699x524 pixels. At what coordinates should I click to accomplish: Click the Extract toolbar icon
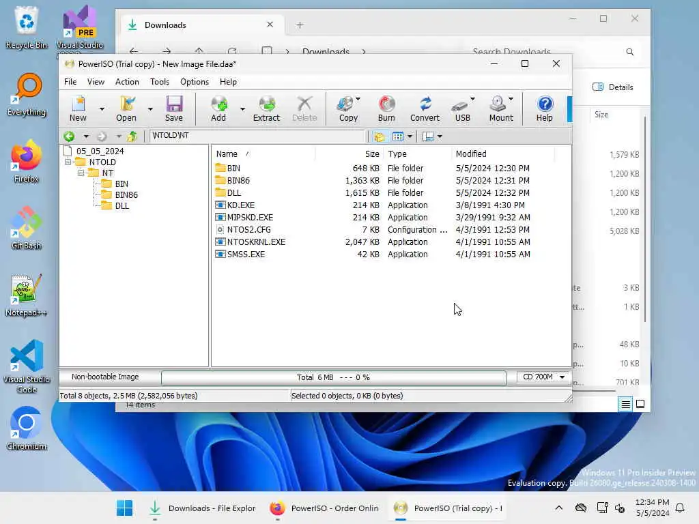266,108
